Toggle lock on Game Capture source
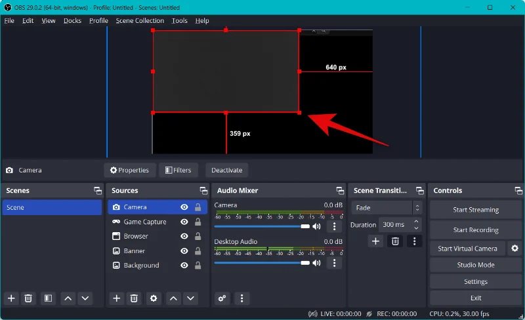 pyautogui.click(x=198, y=222)
